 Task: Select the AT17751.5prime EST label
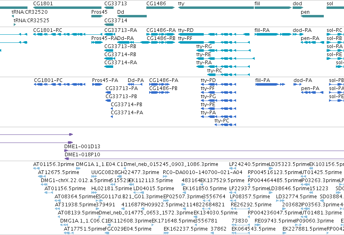(x=84, y=229)
